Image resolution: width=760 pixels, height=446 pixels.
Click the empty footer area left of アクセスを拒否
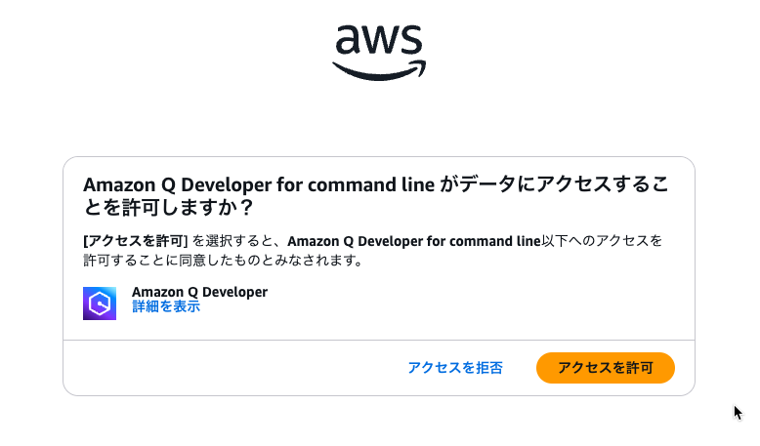pos(232,368)
